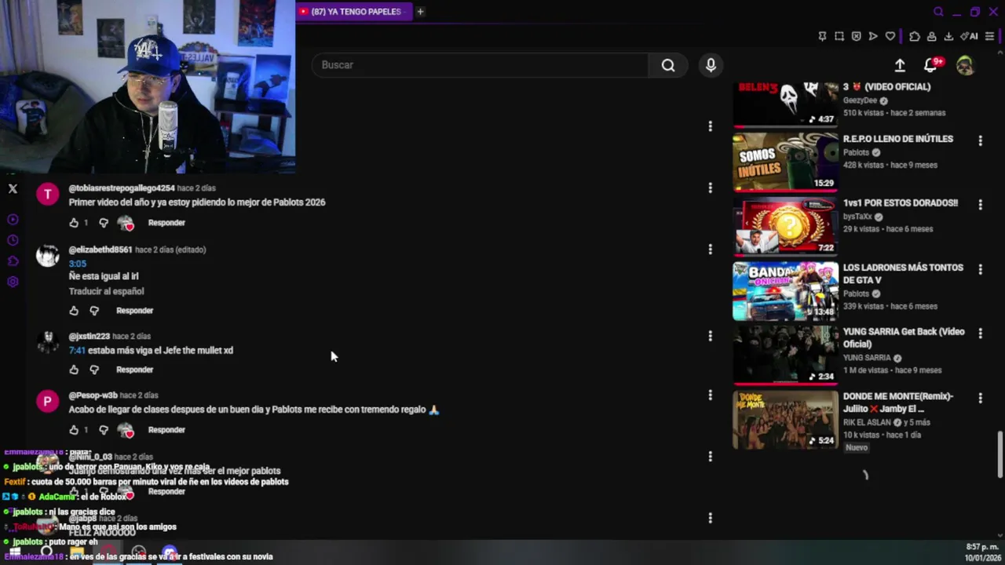
Task: Click the pin icon in the browser toolbar
Action: pyautogui.click(x=822, y=36)
